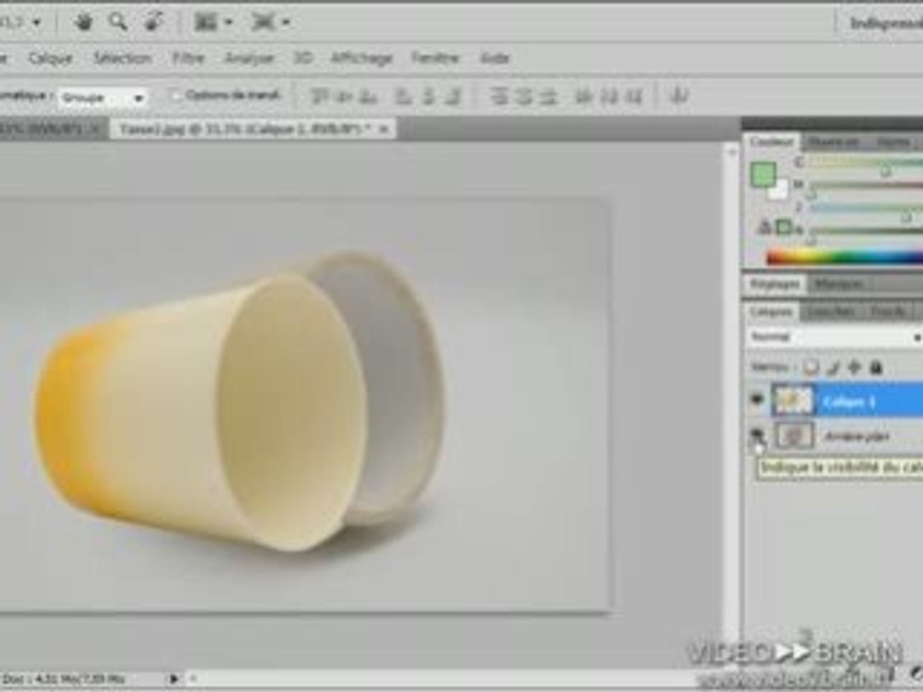Click the Align Right Edges icon

(453, 96)
